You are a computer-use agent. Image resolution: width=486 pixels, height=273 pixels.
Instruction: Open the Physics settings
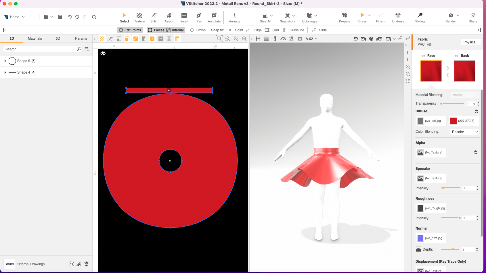471,42
